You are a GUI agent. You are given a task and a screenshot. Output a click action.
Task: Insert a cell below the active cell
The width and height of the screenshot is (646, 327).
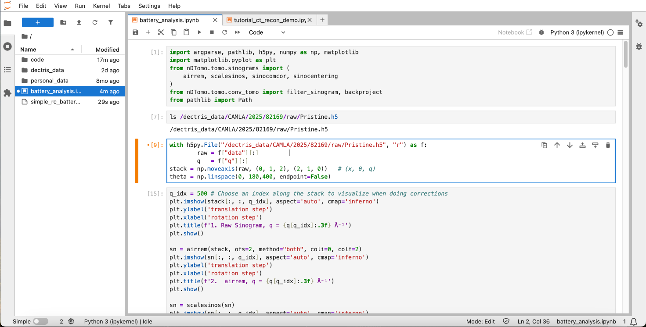point(595,145)
